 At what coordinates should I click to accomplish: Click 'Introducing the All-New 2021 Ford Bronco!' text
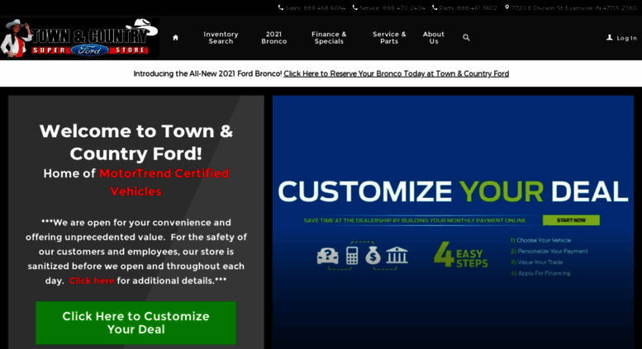click(x=207, y=73)
